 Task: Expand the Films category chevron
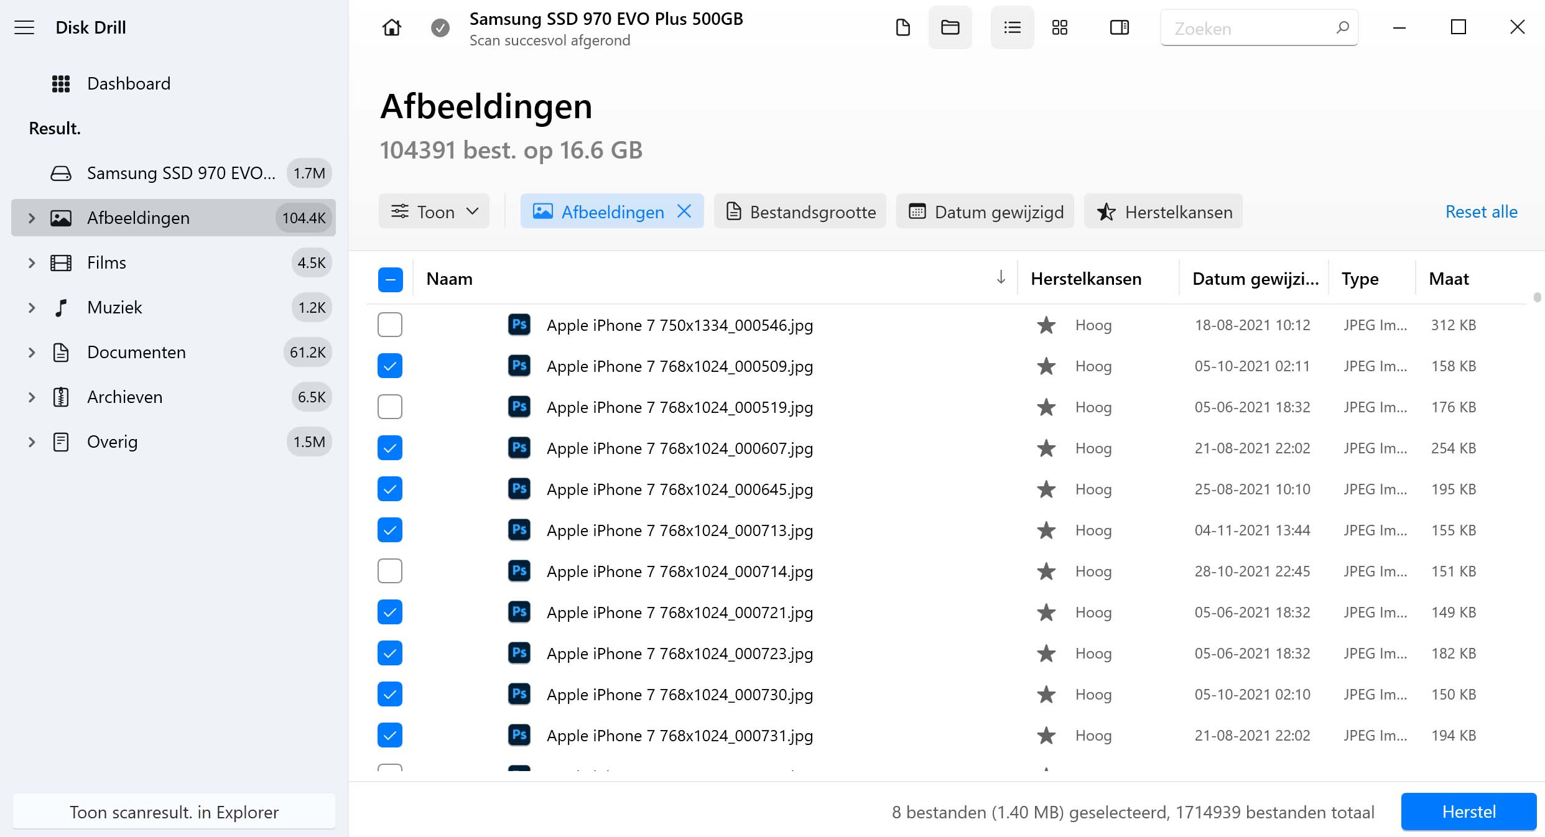(x=32, y=262)
